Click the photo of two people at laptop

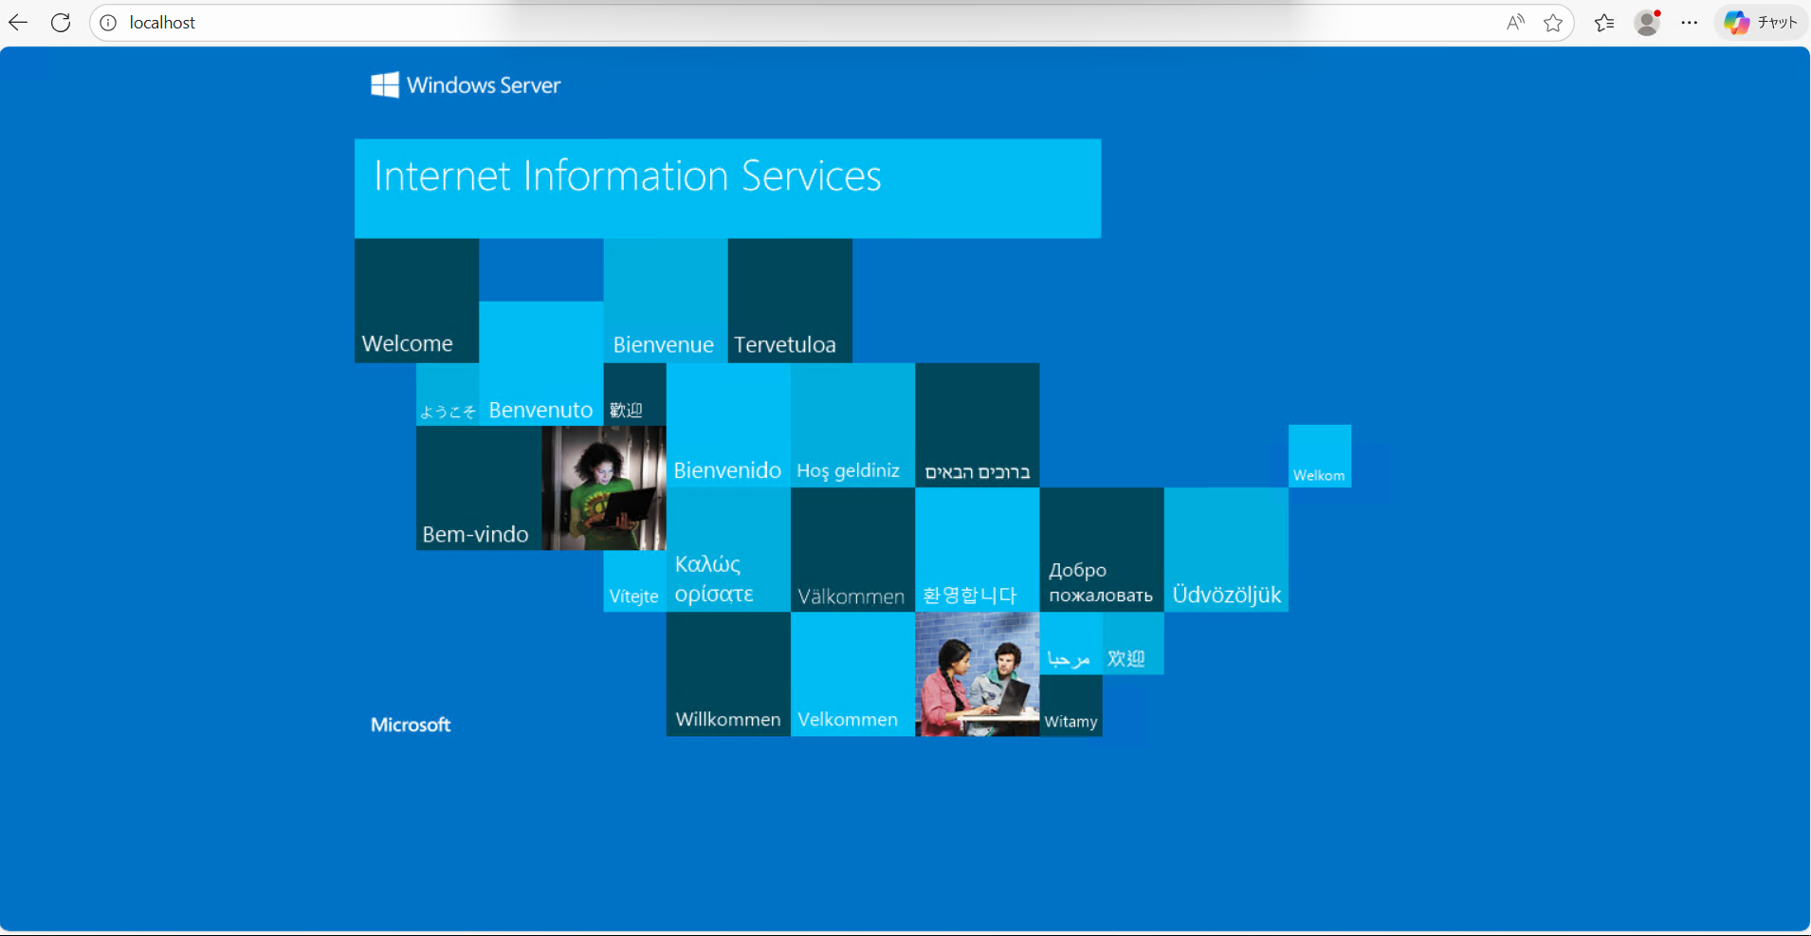(x=977, y=673)
